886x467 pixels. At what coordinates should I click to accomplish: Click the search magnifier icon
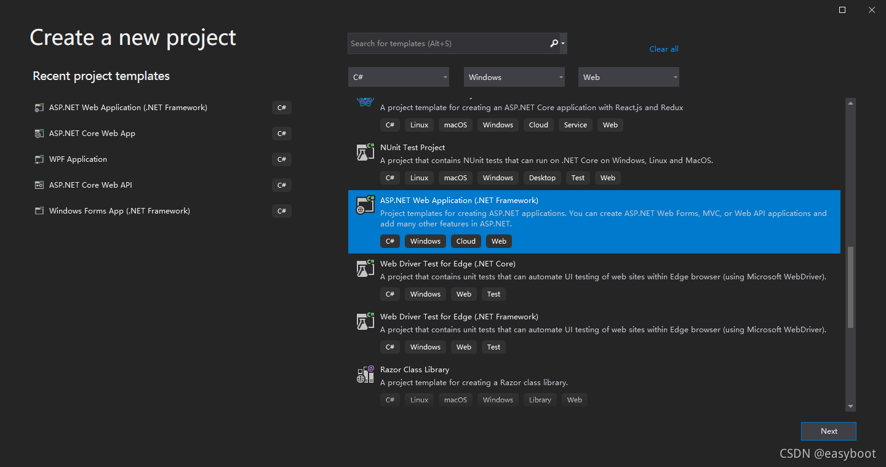pyautogui.click(x=554, y=44)
